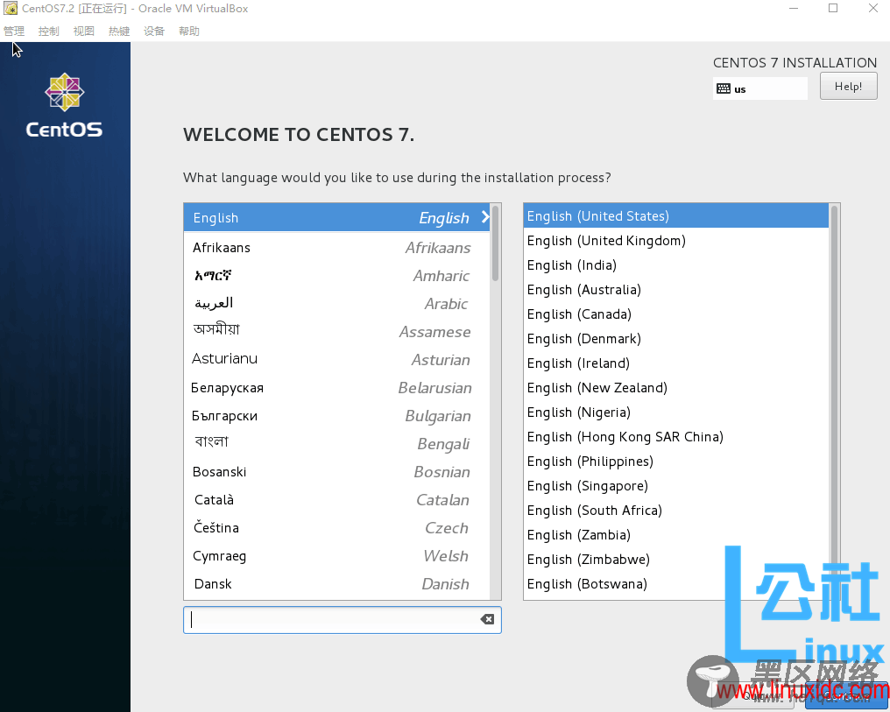Choose English (South Africa) locale
The height and width of the screenshot is (712, 890).
click(676, 510)
